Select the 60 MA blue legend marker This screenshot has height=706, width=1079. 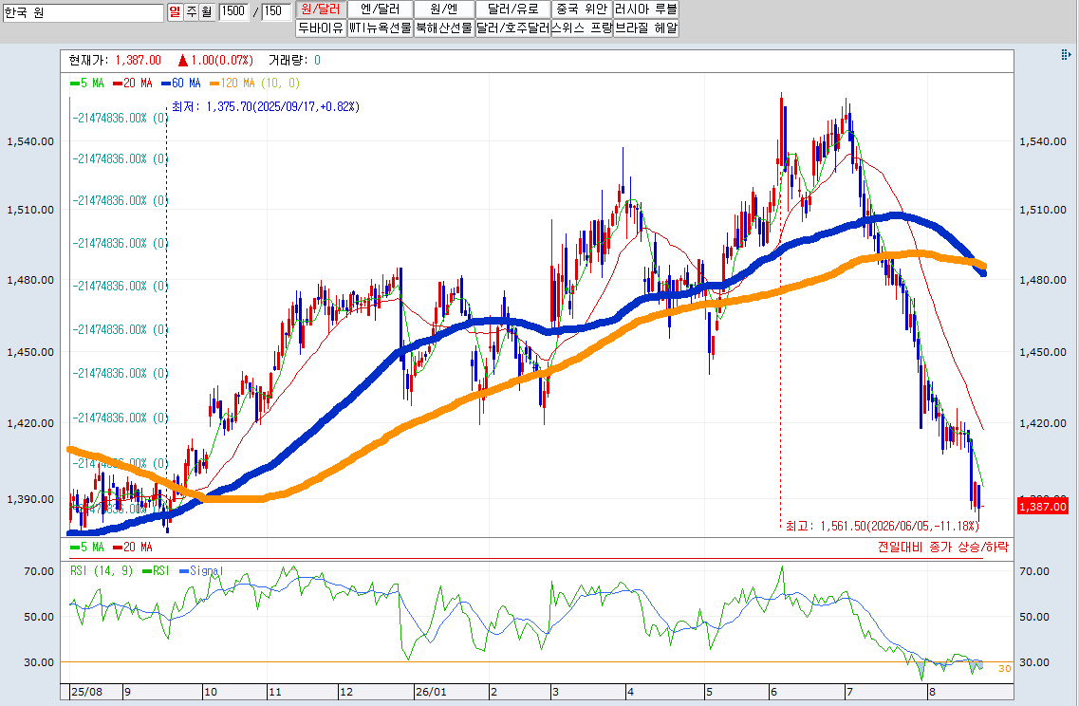click(166, 84)
